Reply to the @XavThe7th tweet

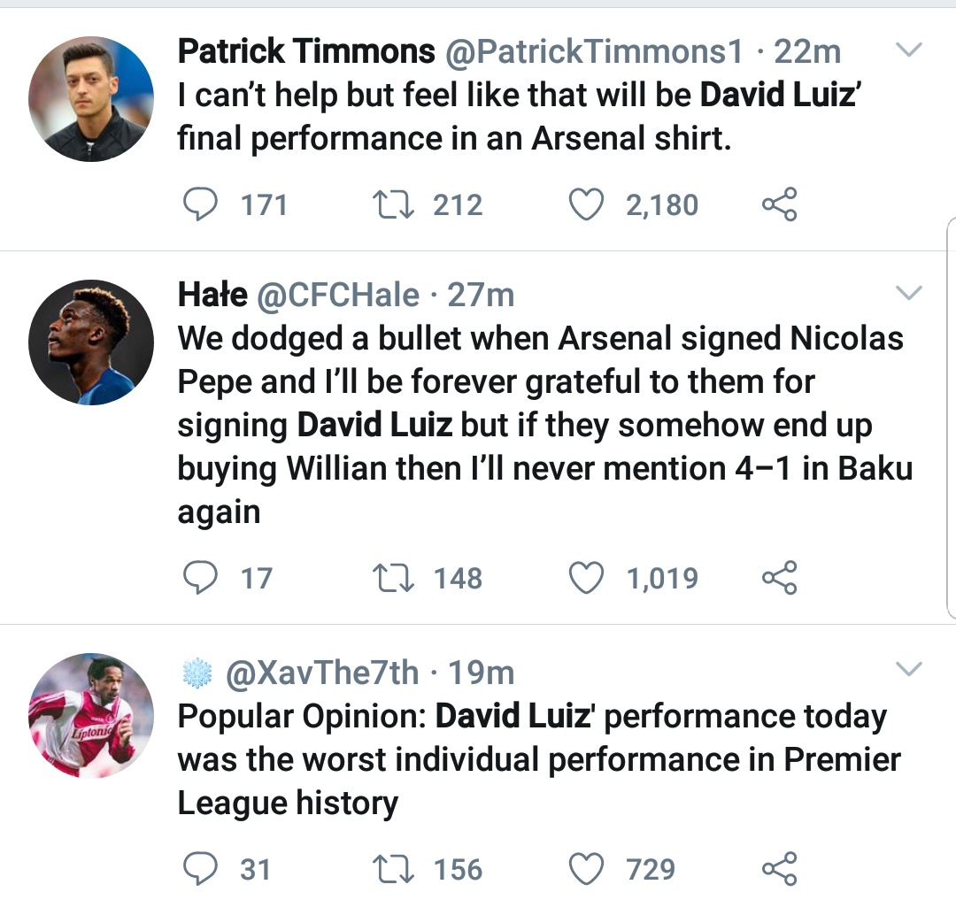pos(200,868)
